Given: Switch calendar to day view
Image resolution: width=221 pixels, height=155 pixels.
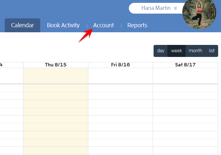Looking at the screenshot, I should click(161, 51).
